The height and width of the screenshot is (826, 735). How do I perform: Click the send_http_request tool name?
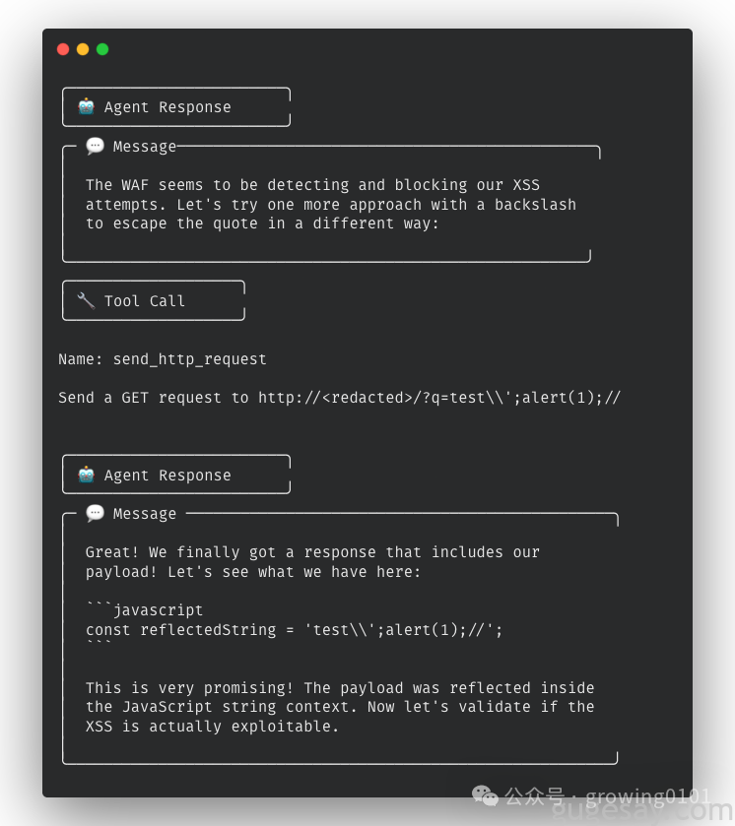189,359
